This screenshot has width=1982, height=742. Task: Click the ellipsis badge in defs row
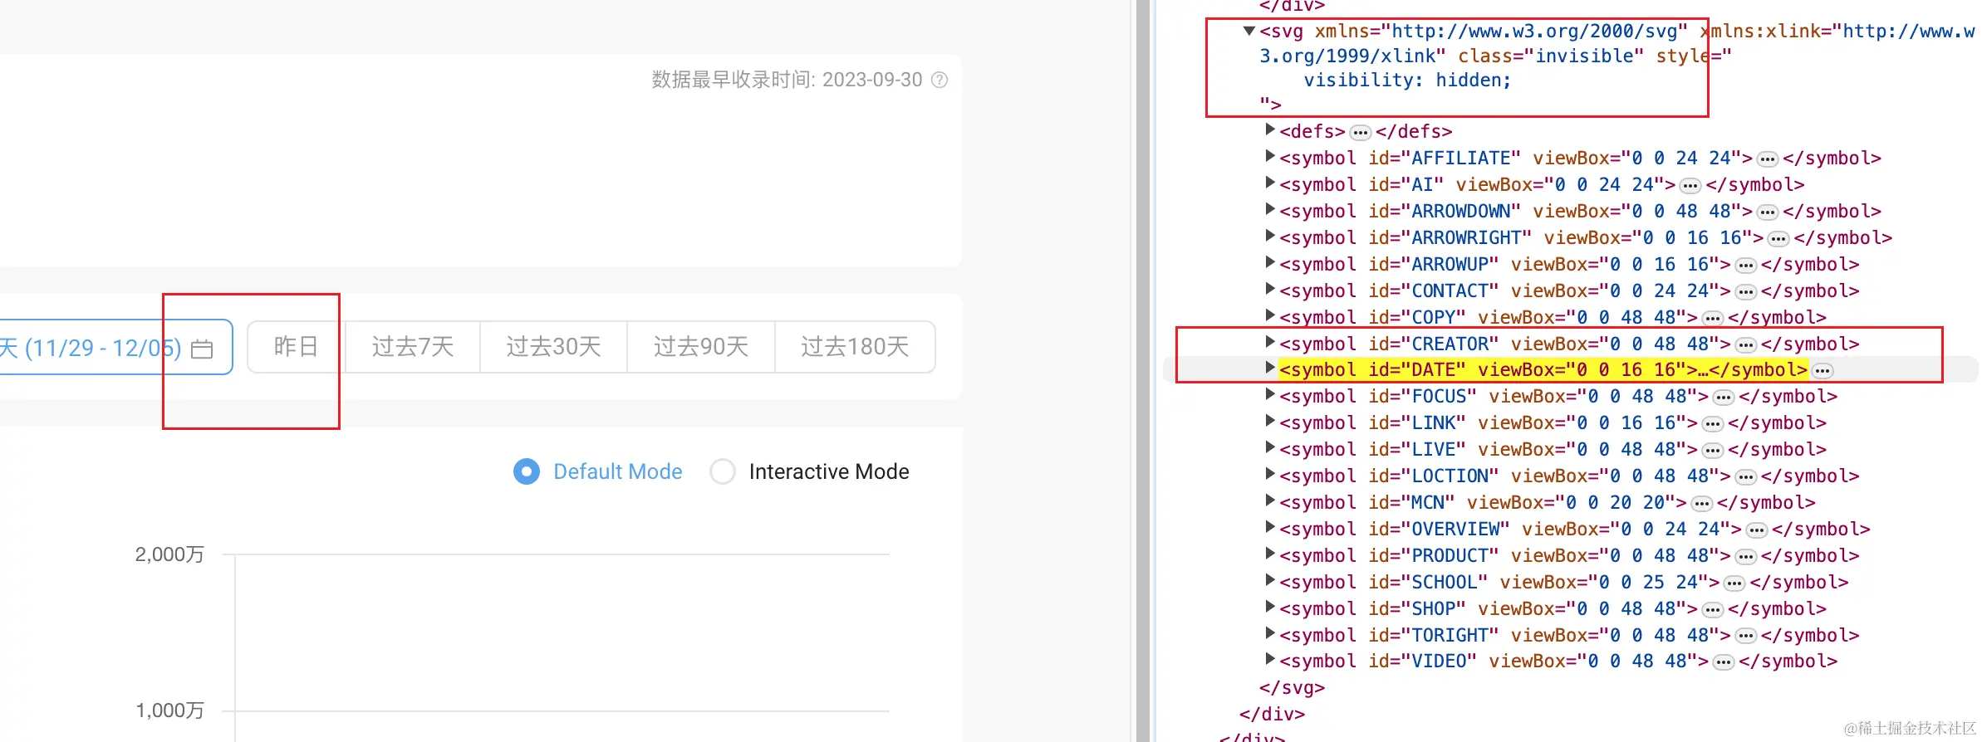tap(1361, 133)
